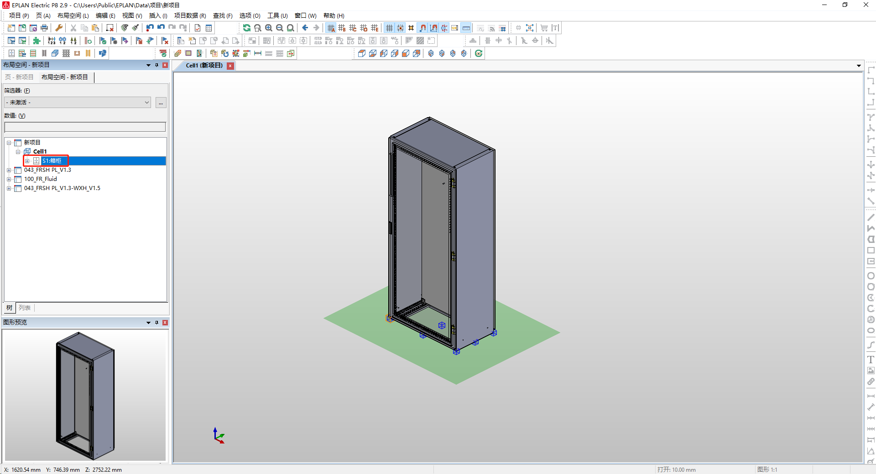Switch to the 列表 tab
The width and height of the screenshot is (876, 474).
point(25,308)
